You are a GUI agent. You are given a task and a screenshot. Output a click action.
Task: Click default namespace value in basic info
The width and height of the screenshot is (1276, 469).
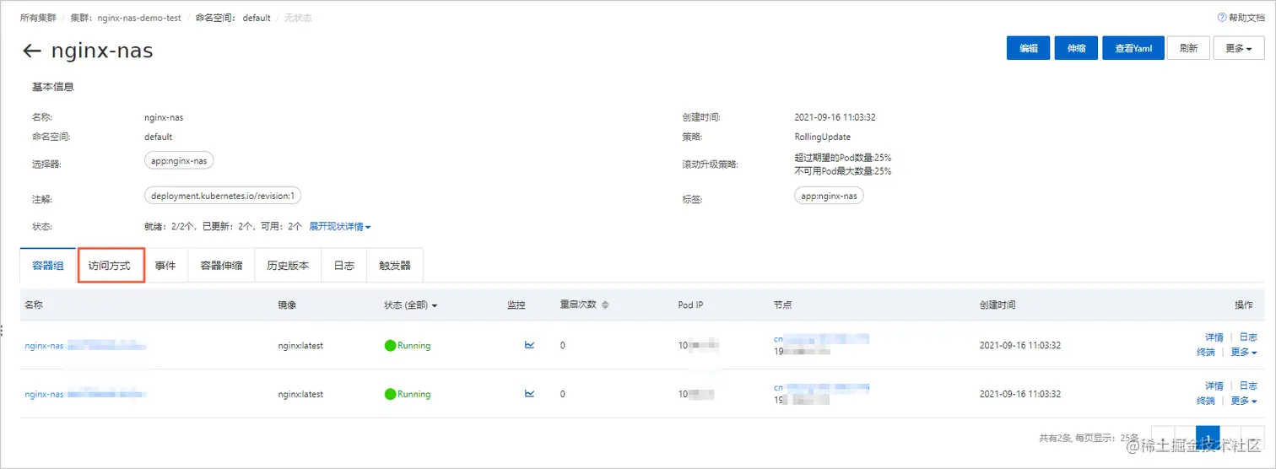click(159, 137)
